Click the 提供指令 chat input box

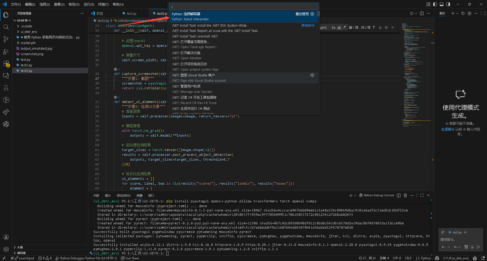(460, 240)
